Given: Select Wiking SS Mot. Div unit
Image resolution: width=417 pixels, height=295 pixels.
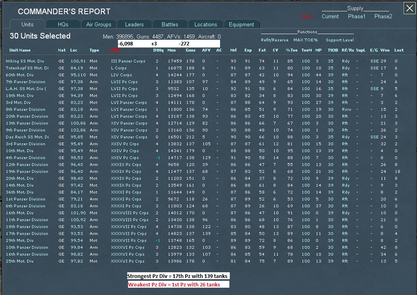Looking at the screenshot, I should [25, 61].
